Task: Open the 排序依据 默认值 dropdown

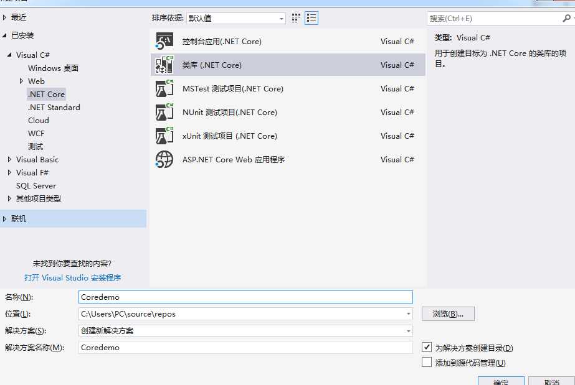Action: click(236, 18)
